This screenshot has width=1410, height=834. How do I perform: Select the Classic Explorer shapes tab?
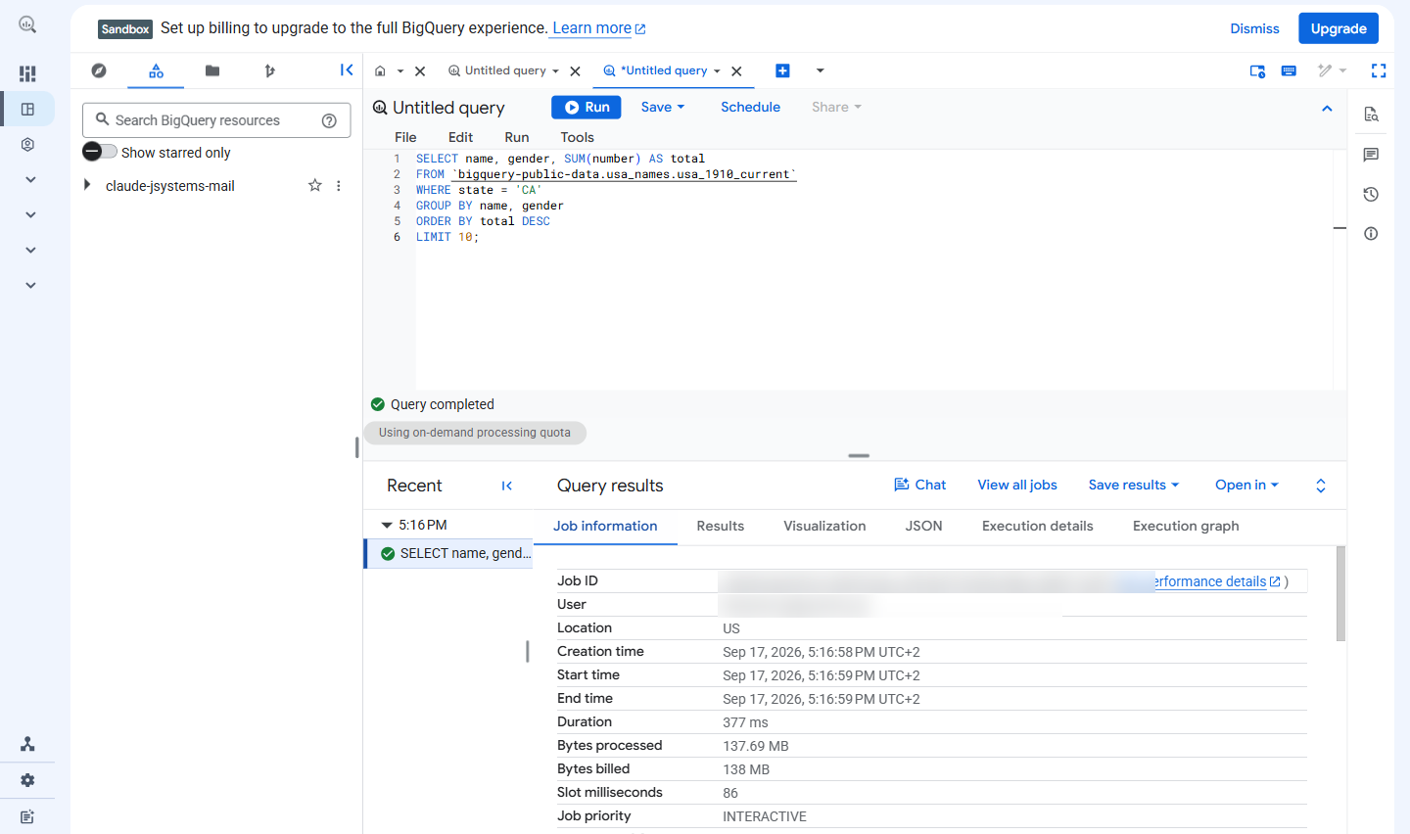(156, 70)
